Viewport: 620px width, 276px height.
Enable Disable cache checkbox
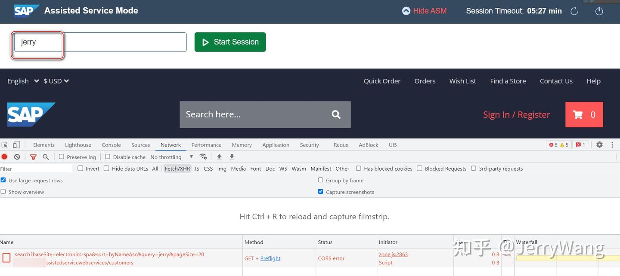coord(108,156)
